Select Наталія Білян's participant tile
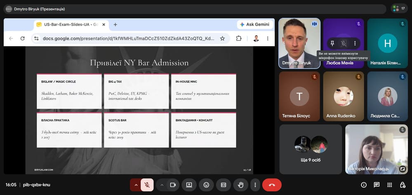The height and width of the screenshot is (195, 412). (388, 43)
